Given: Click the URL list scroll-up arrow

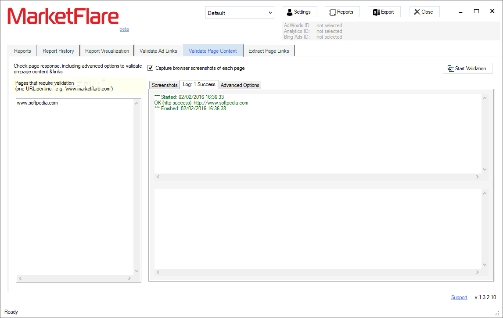Looking at the screenshot, I should (137, 103).
